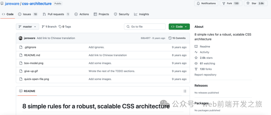Click the Report repository link
The width and height of the screenshot is (271, 115).
(x=205, y=75)
